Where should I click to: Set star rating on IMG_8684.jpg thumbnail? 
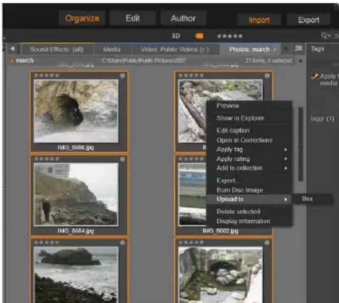47,159
